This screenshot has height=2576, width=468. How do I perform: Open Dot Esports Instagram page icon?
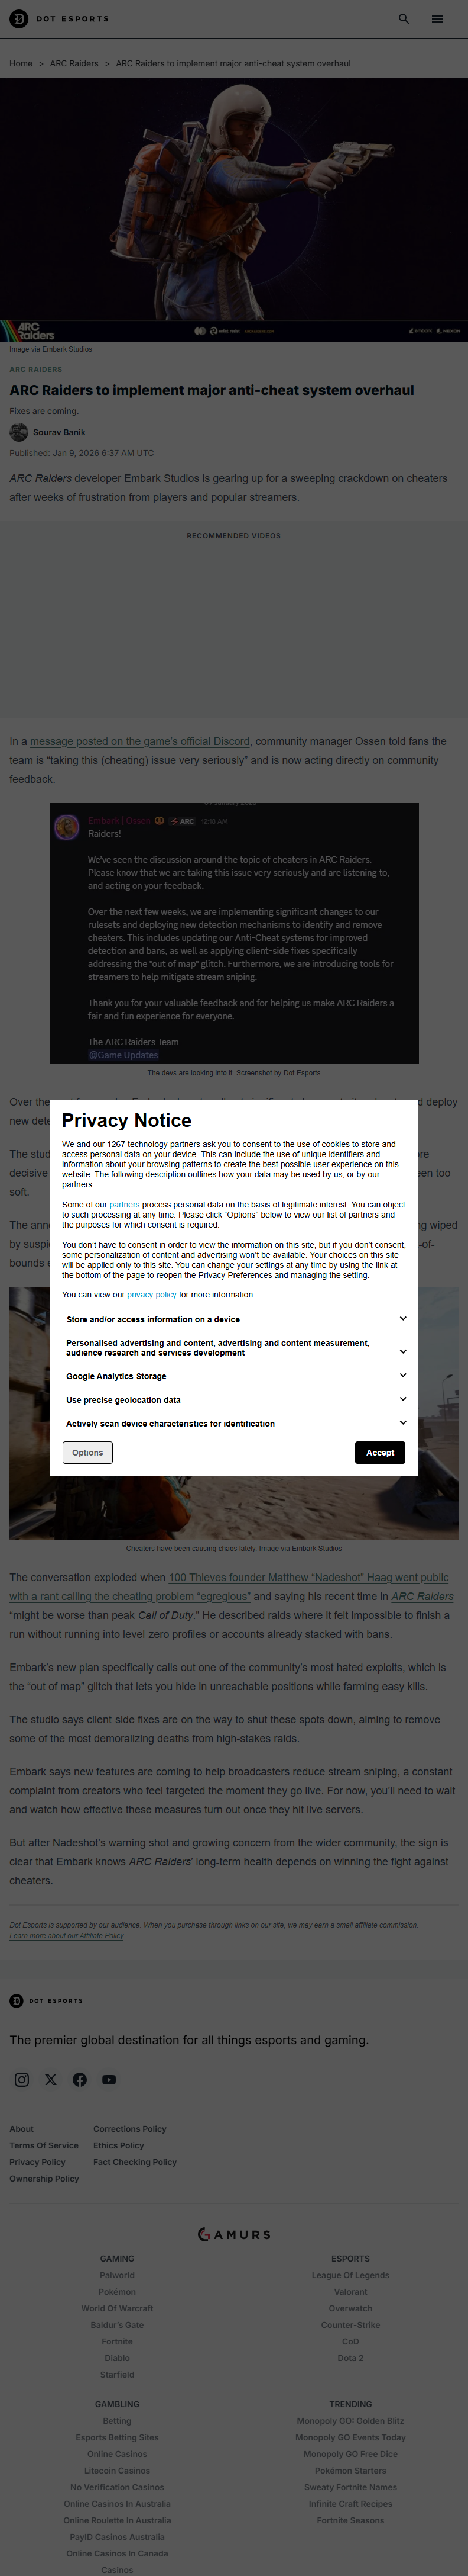point(22,2079)
